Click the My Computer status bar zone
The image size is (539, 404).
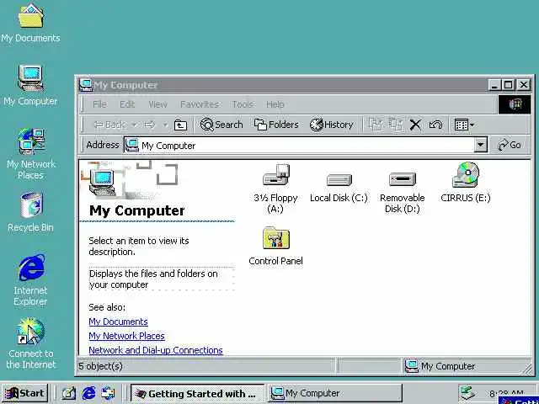pyautogui.click(x=467, y=366)
